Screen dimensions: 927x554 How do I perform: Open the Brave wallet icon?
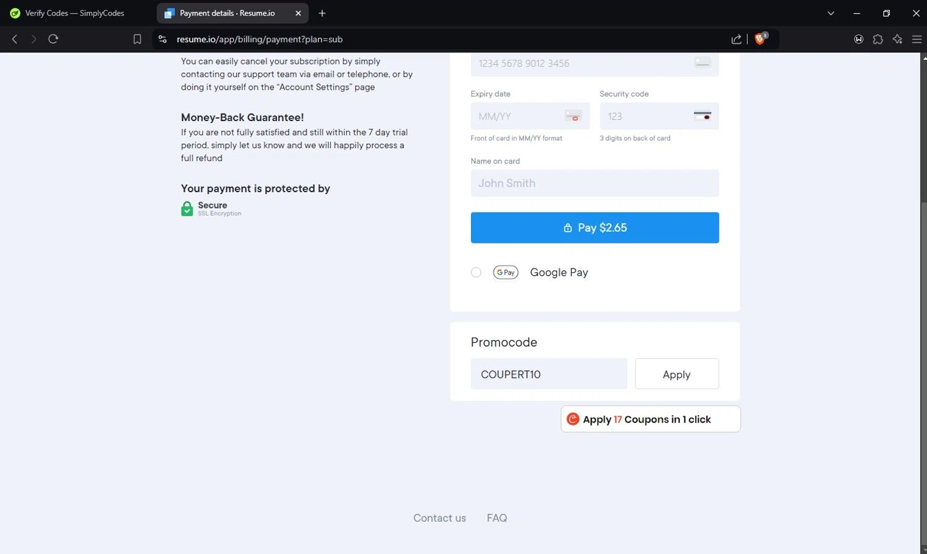pyautogui.click(x=858, y=39)
